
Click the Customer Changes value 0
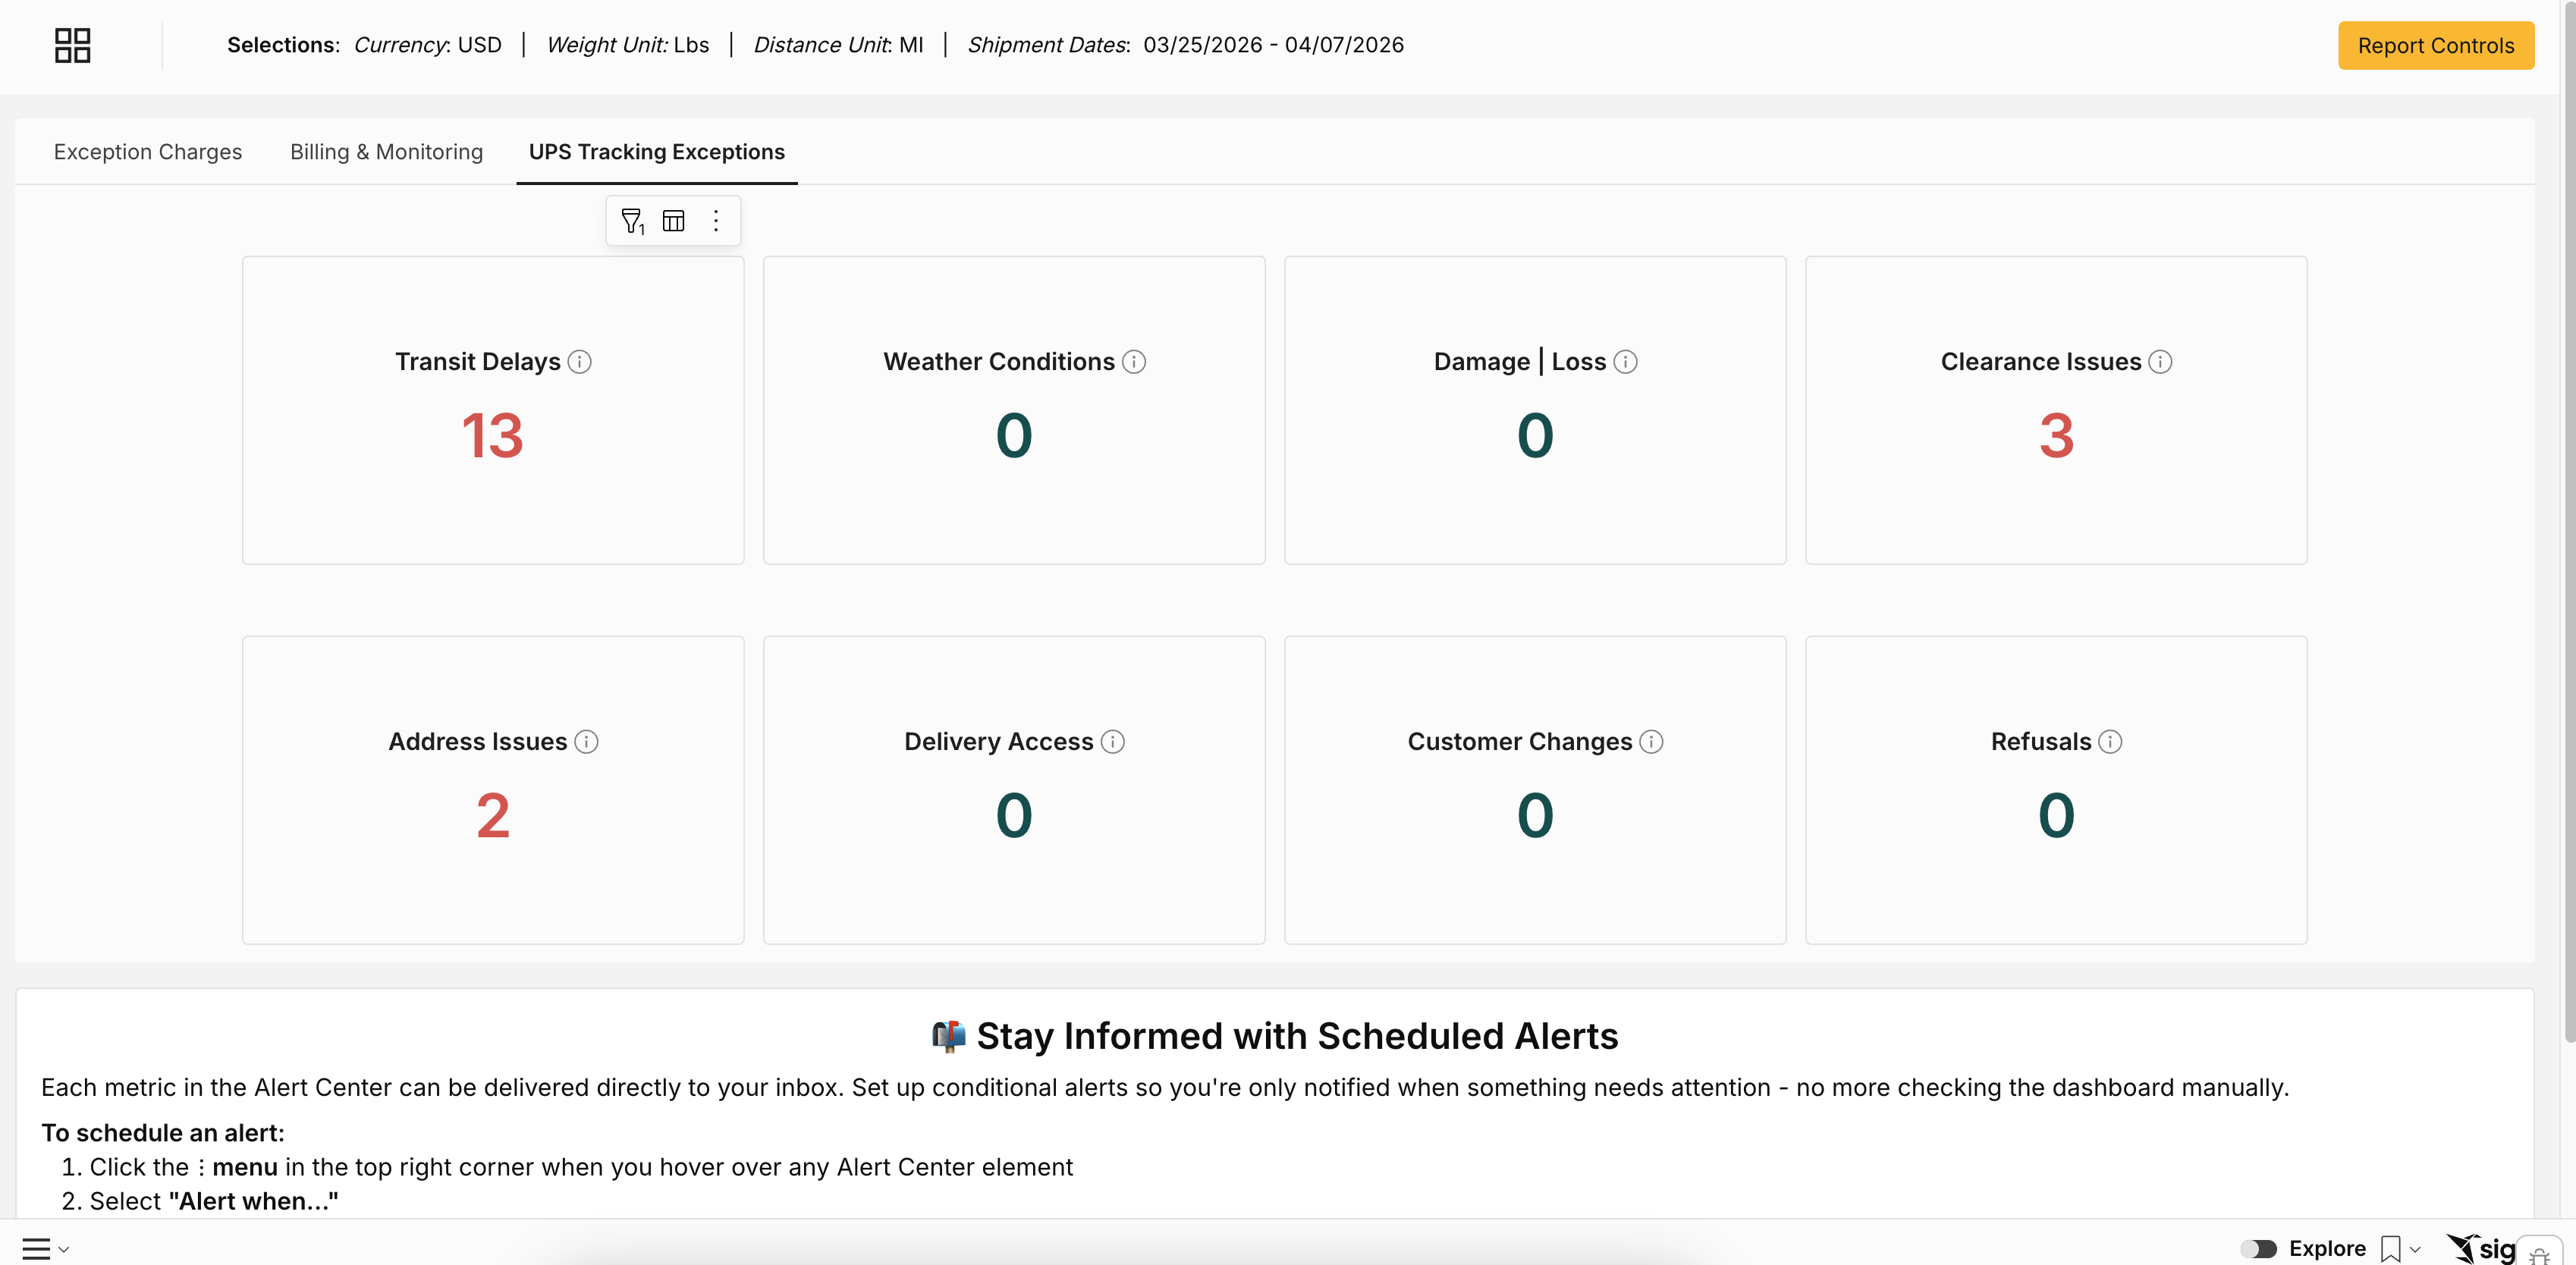point(1535,816)
